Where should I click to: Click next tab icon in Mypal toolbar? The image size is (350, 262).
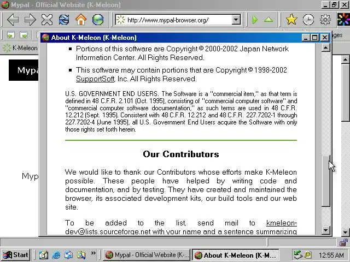[24, 35]
